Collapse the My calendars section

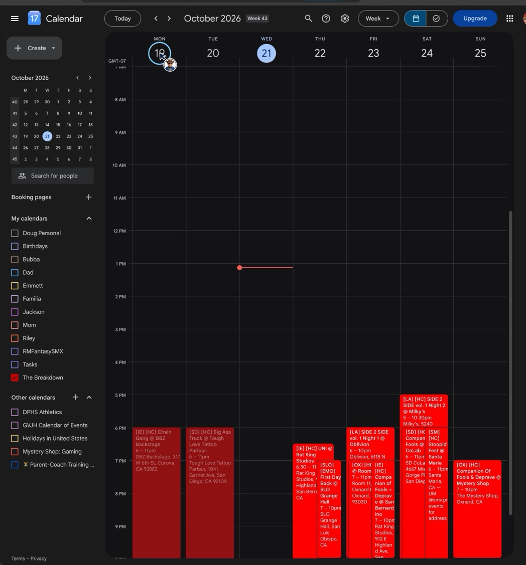[x=89, y=219]
